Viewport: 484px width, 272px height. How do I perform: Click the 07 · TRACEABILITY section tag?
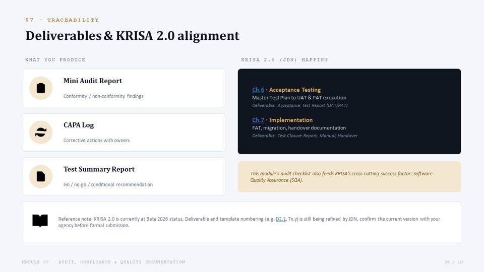tap(62, 20)
